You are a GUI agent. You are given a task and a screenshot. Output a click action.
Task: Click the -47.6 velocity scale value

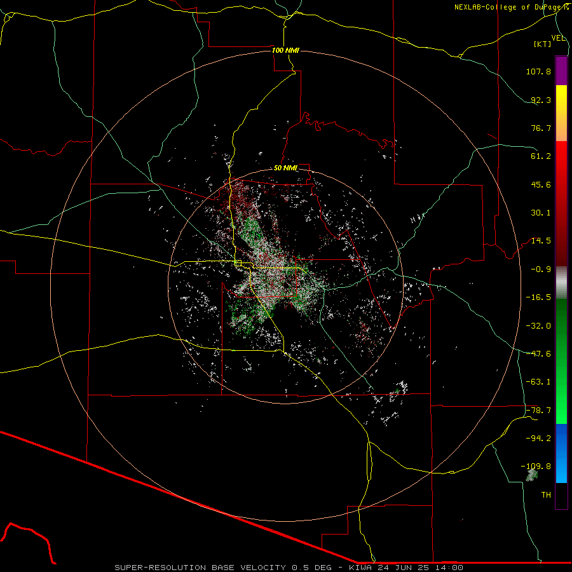538,354
